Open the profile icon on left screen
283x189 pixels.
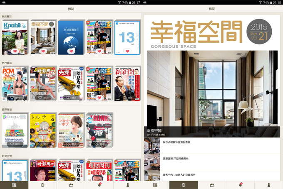point(128,185)
